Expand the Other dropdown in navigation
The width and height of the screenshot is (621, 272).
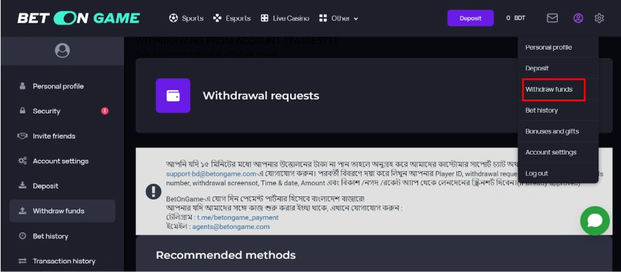338,19
